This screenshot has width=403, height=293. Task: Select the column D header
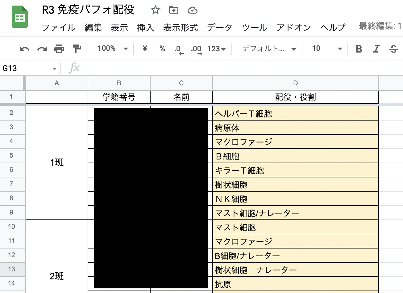295,83
